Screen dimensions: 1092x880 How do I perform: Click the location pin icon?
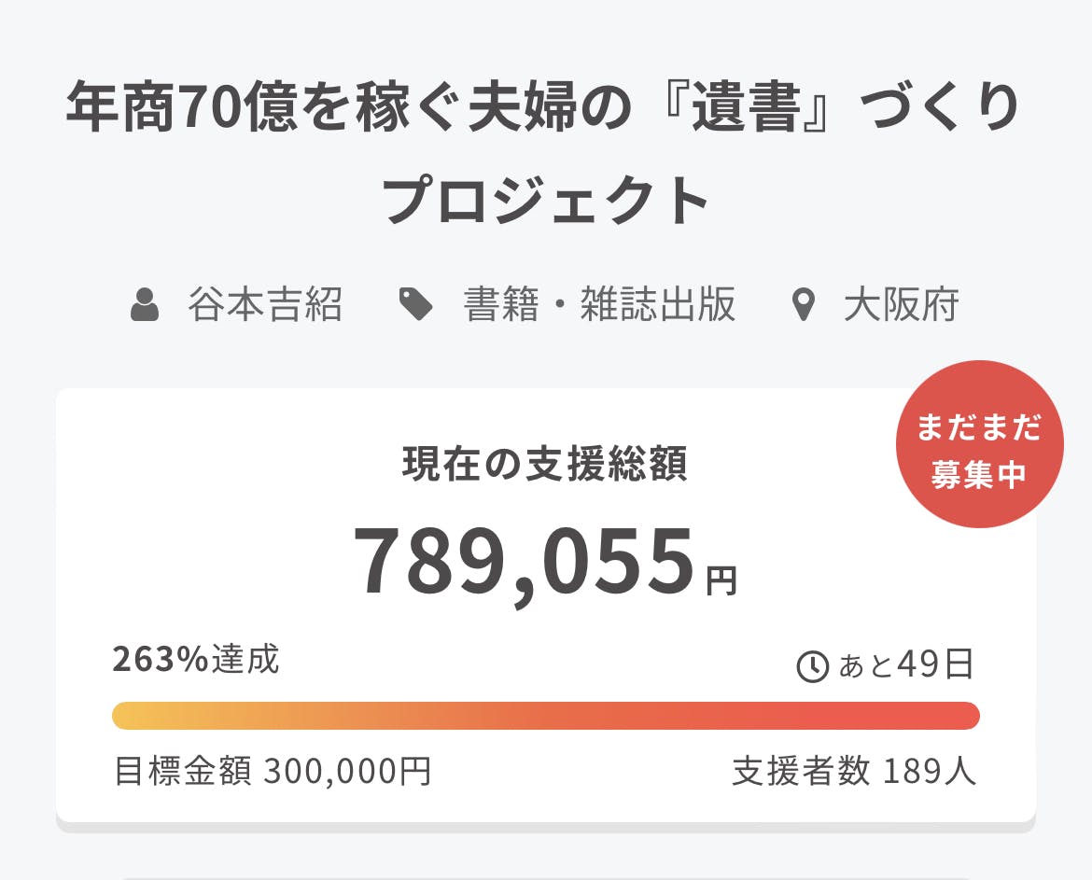(803, 305)
